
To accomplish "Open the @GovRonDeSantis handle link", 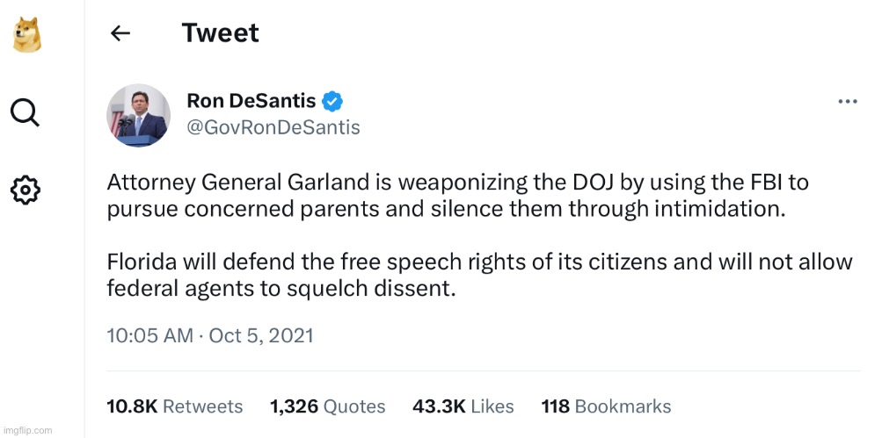I will coord(273,127).
